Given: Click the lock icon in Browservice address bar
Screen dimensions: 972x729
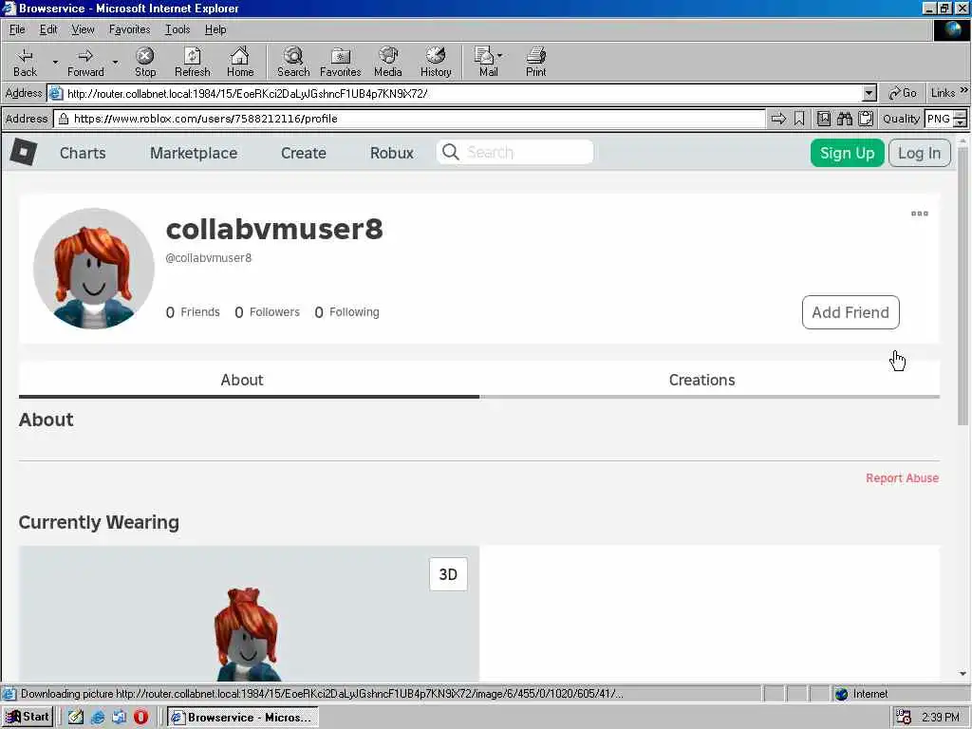Looking at the screenshot, I should tap(64, 119).
